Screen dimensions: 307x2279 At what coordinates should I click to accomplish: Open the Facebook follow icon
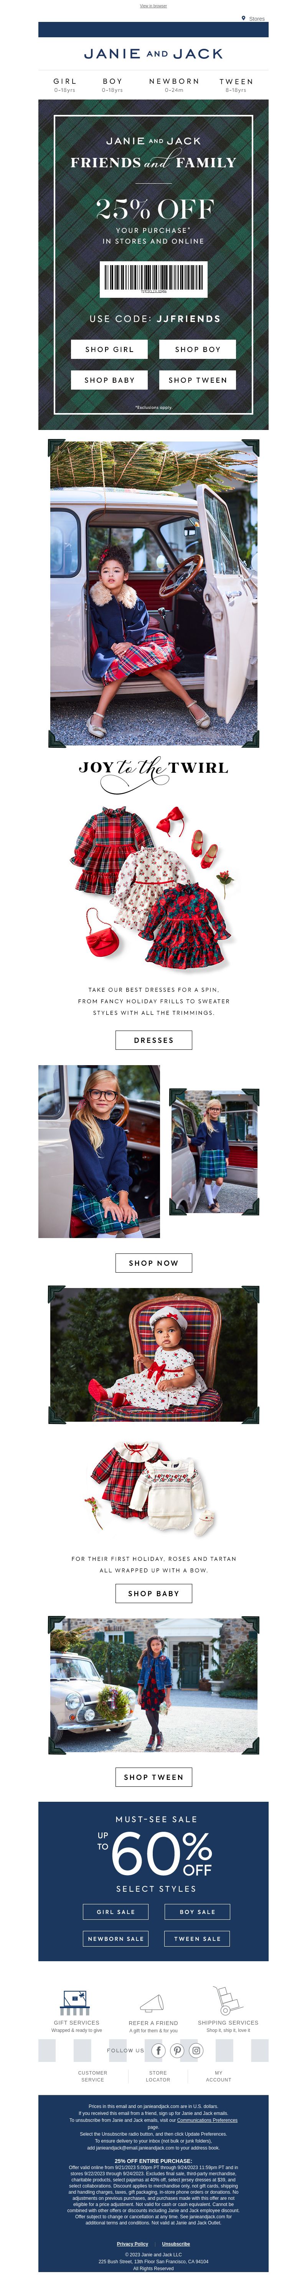click(158, 2050)
